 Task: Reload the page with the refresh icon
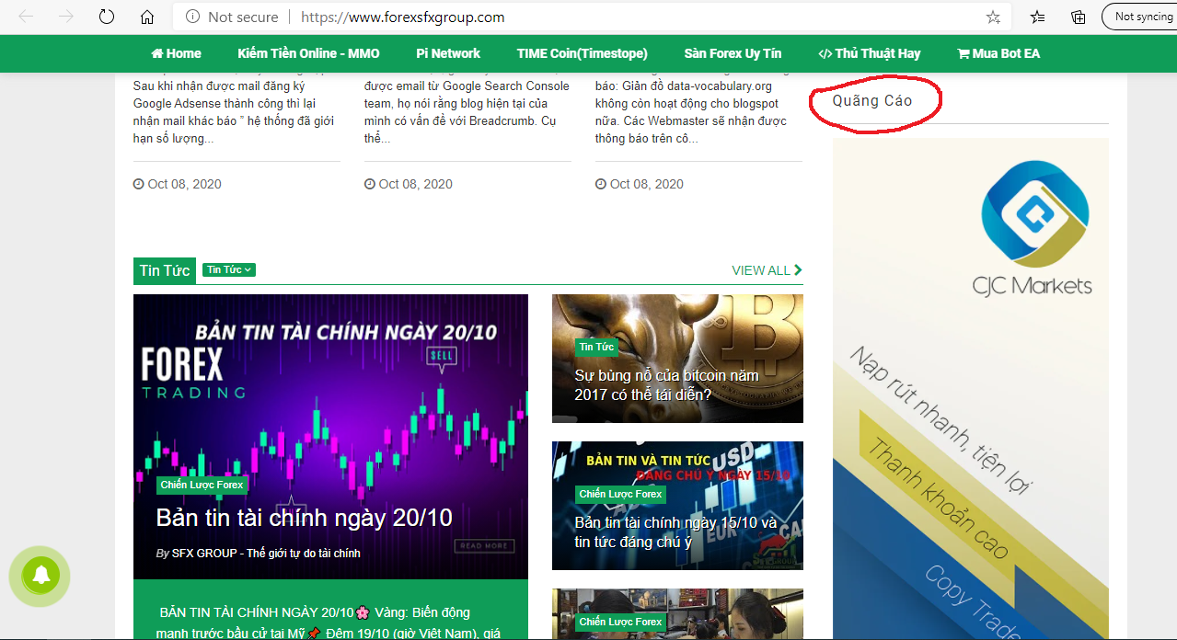click(107, 17)
